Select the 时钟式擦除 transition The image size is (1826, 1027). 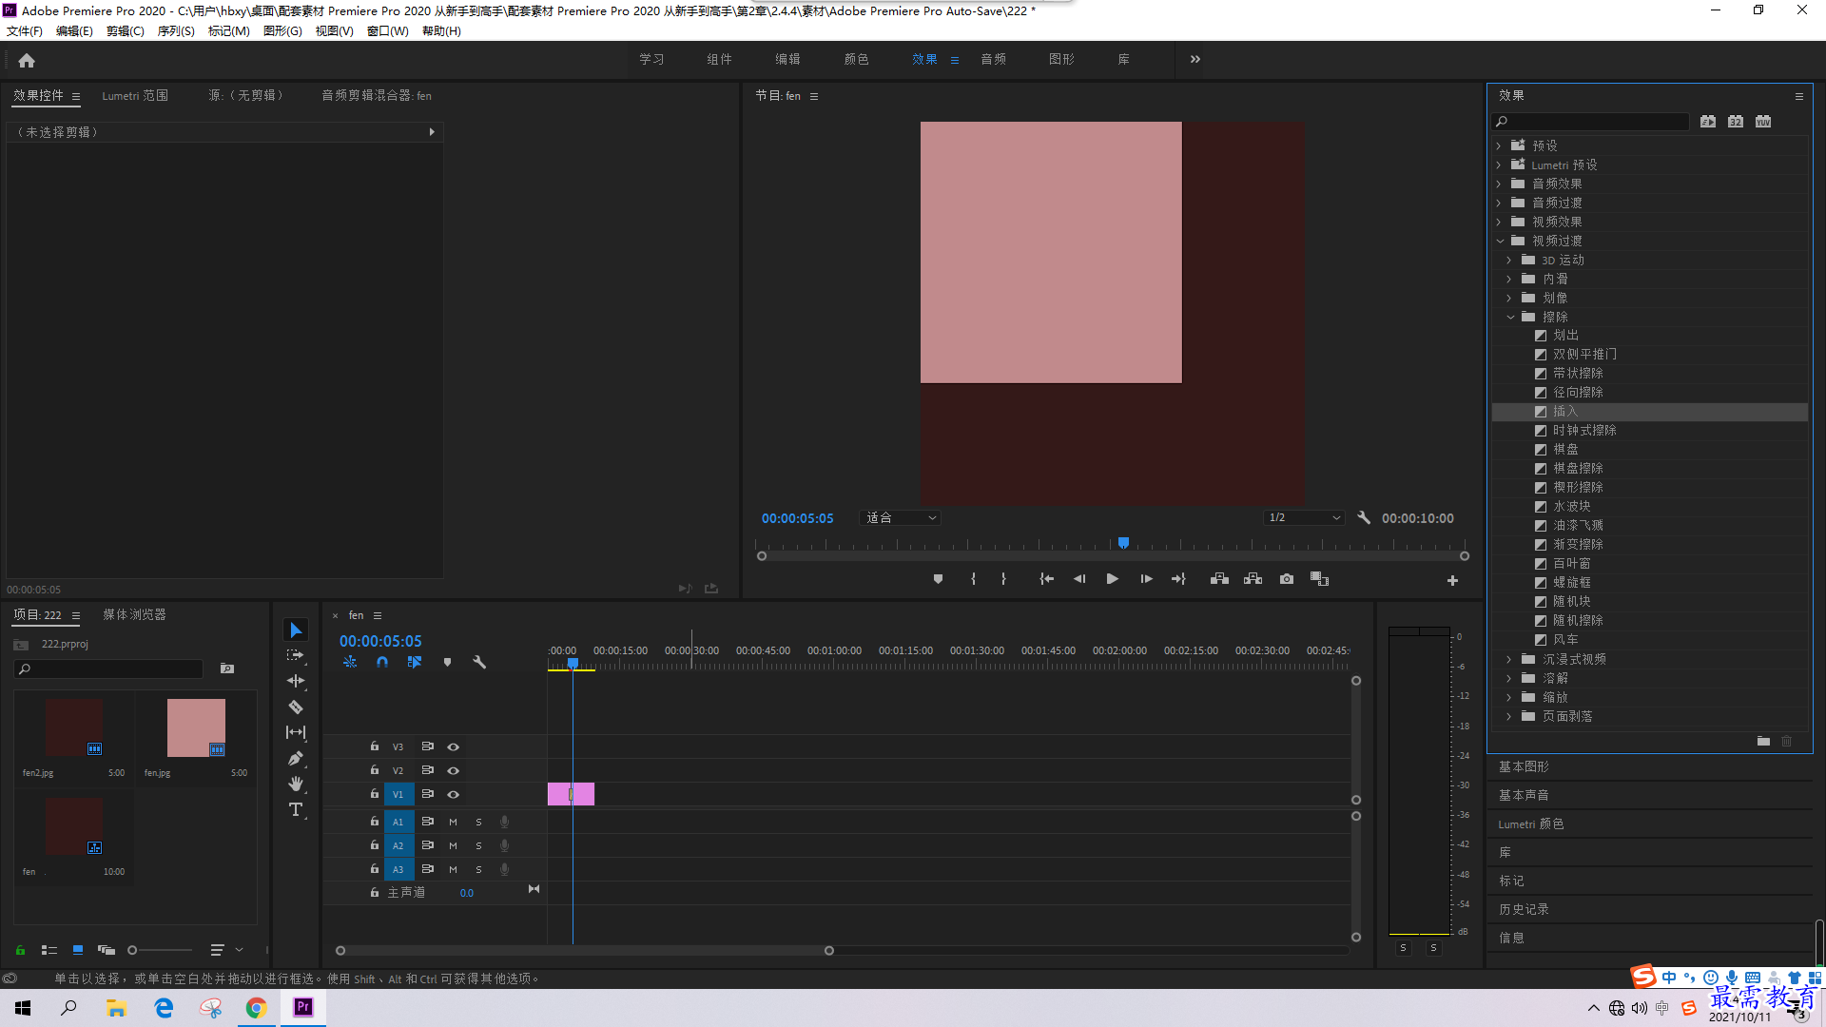(x=1584, y=431)
